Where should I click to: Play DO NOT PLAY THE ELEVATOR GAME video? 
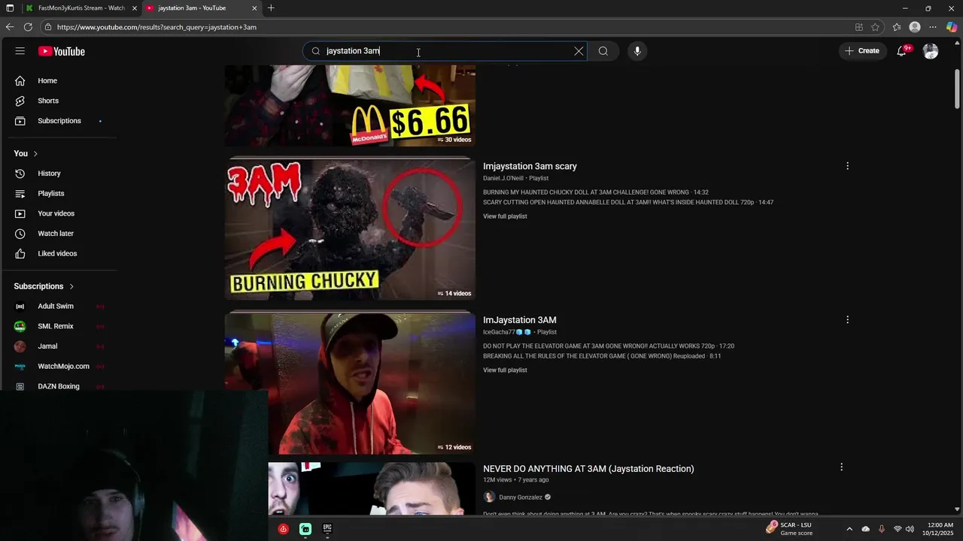[608, 346]
